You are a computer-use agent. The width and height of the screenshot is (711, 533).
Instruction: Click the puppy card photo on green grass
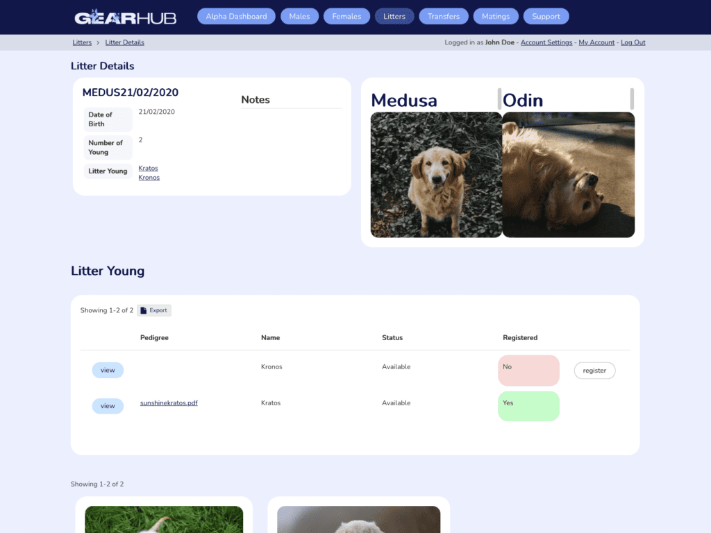click(164, 519)
